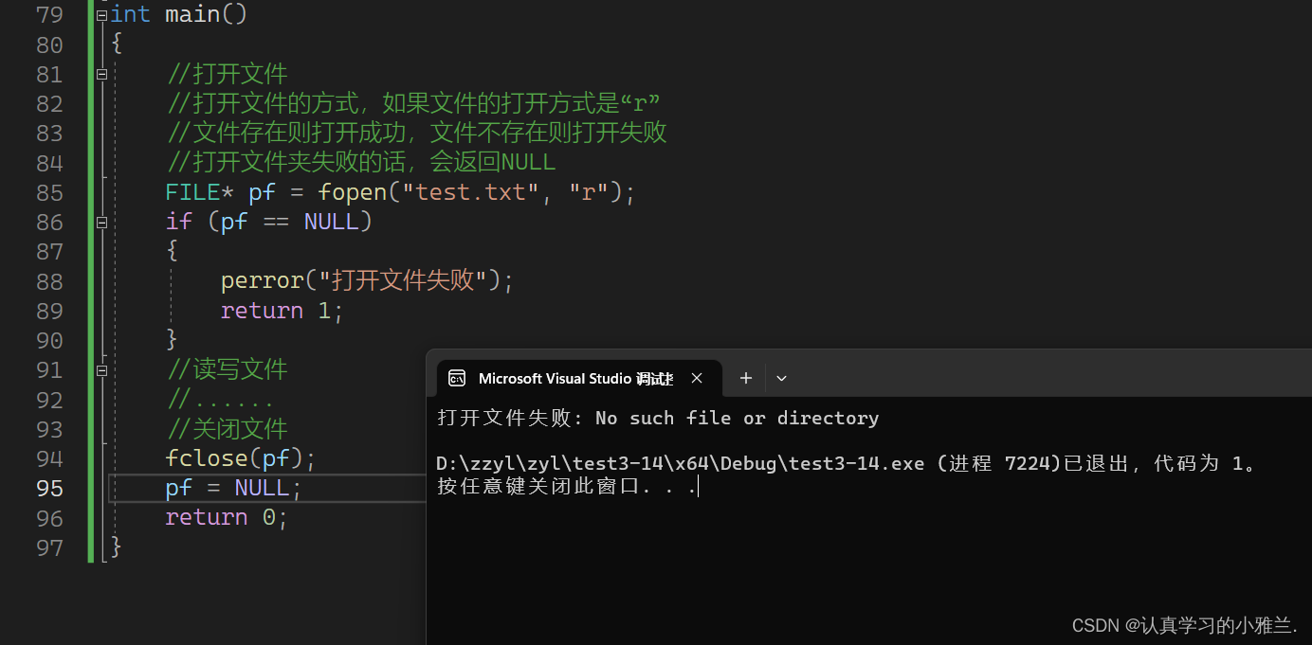Viewport: 1312px width, 645px height.
Task: Click the terminal icon on the console tab
Action: pyautogui.click(x=457, y=378)
